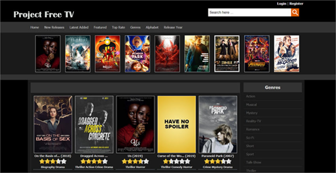336x173 pixels.
Task: Click star rating under Curse of the Wo...
Action: pos(177,161)
